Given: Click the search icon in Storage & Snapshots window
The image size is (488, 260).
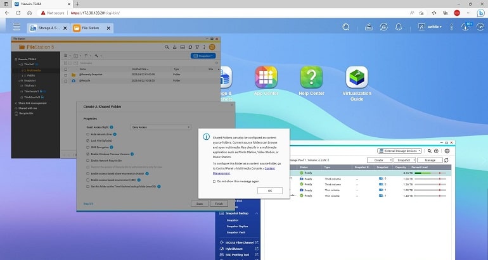Looking at the screenshot, I should [x=430, y=151].
